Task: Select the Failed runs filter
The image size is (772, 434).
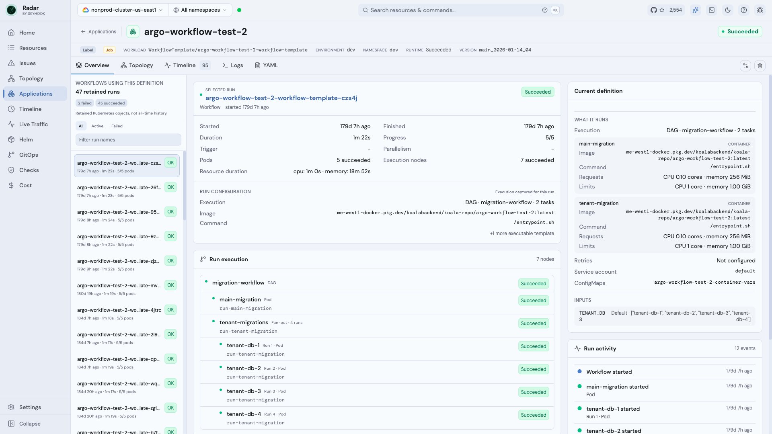Action: click(117, 126)
